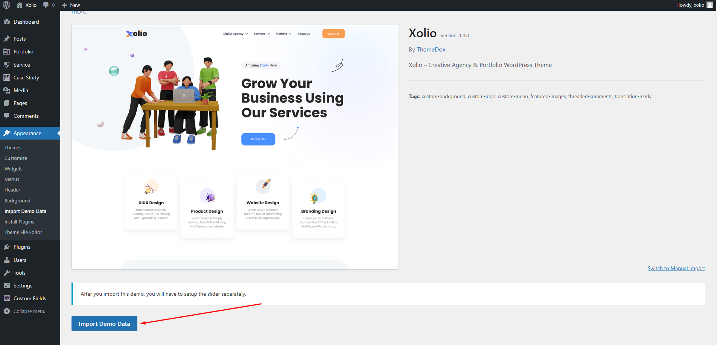Click the Pages sidebar icon
This screenshot has width=717, height=345.
(7, 103)
